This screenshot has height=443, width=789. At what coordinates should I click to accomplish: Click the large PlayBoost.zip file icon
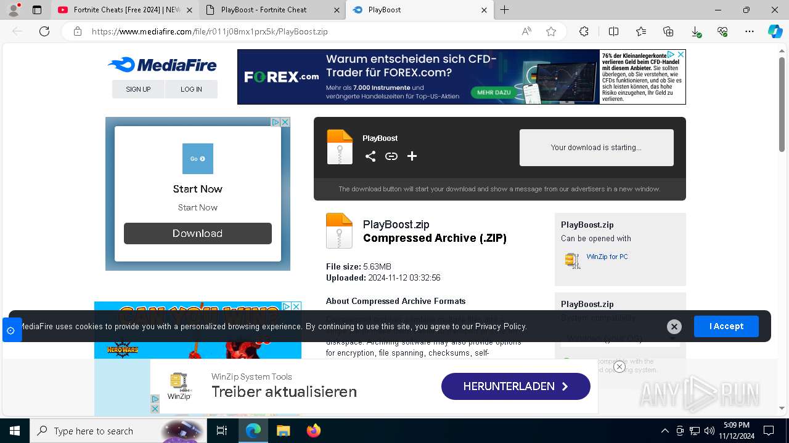coord(339,231)
